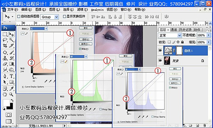Open the 正常 blend mode dropdown

click(x=169, y=35)
